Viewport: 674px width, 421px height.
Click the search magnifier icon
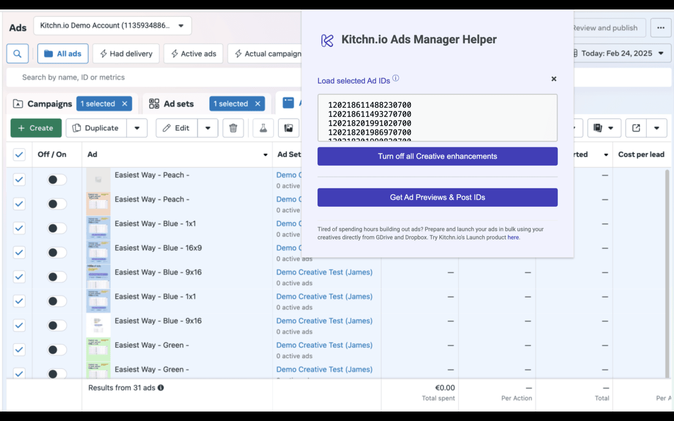coord(16,53)
